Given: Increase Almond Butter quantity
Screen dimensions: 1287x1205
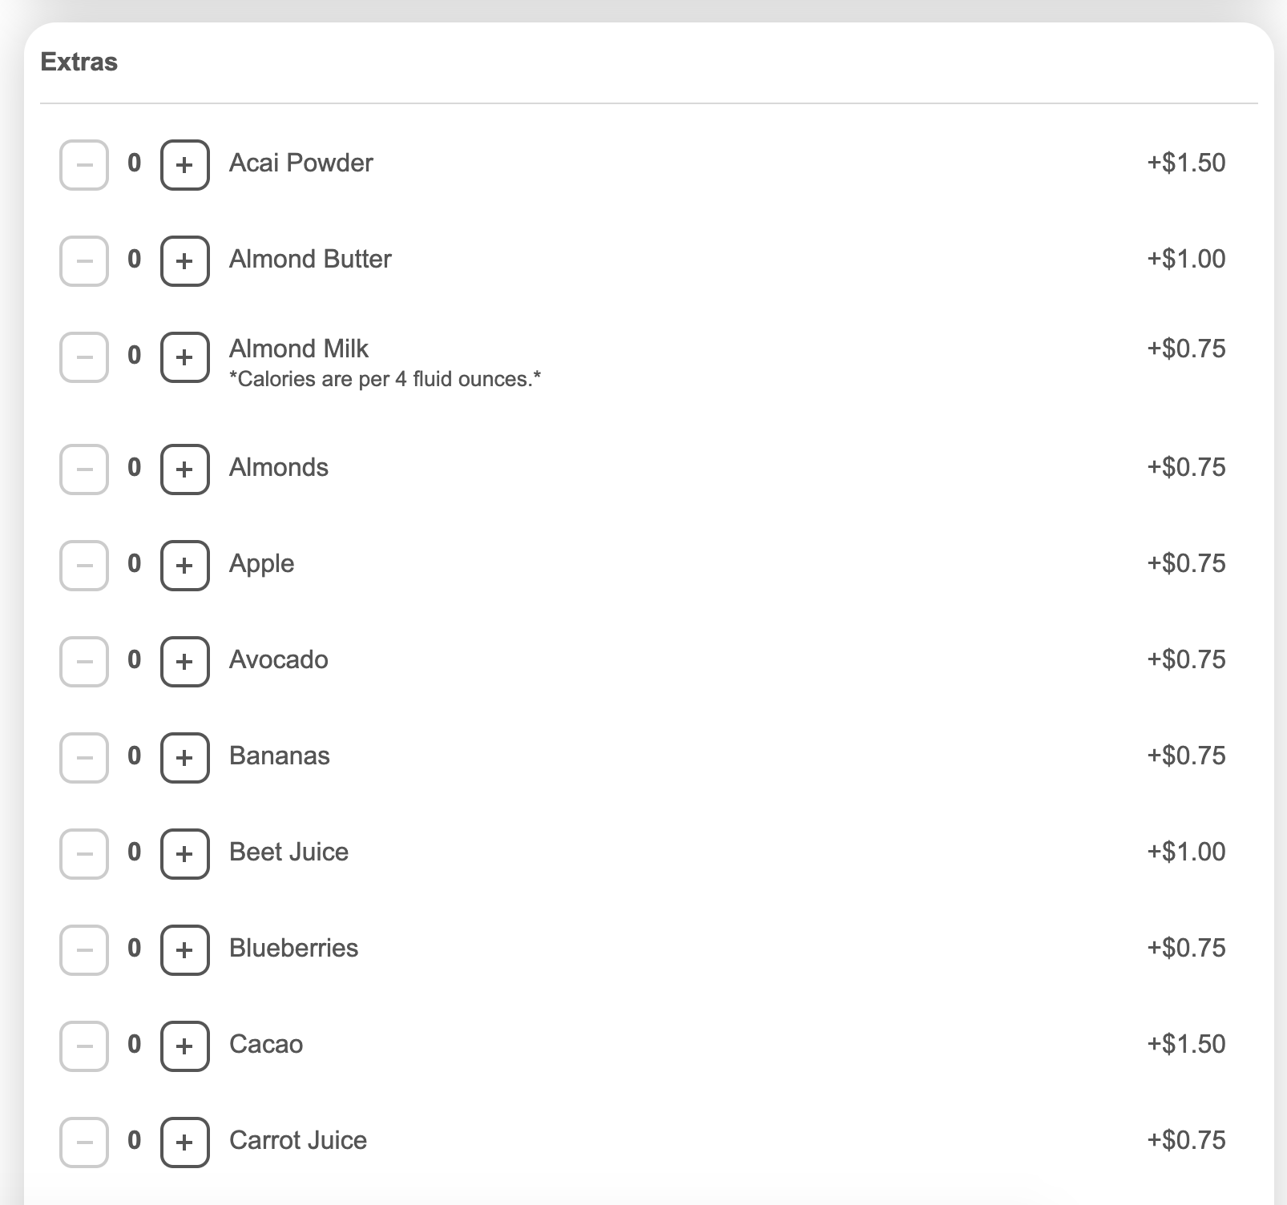Looking at the screenshot, I should (x=185, y=261).
